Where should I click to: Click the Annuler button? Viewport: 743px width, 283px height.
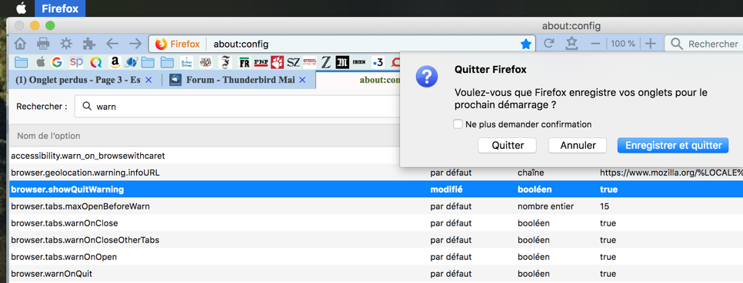(578, 146)
